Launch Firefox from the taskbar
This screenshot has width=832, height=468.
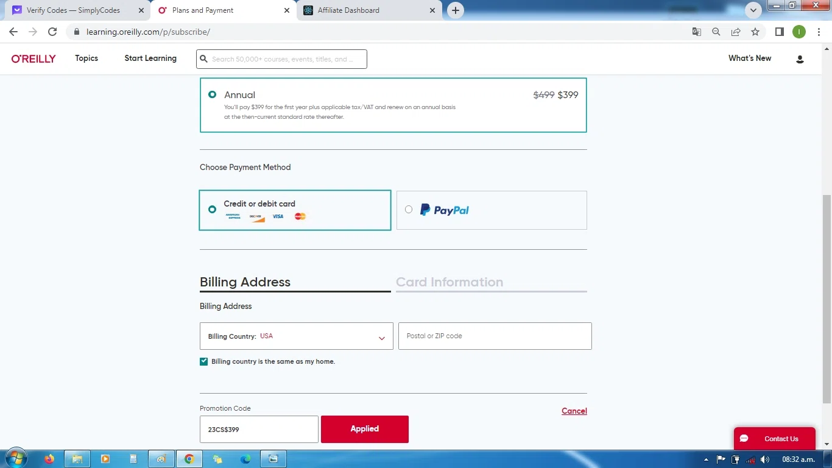pos(49,459)
